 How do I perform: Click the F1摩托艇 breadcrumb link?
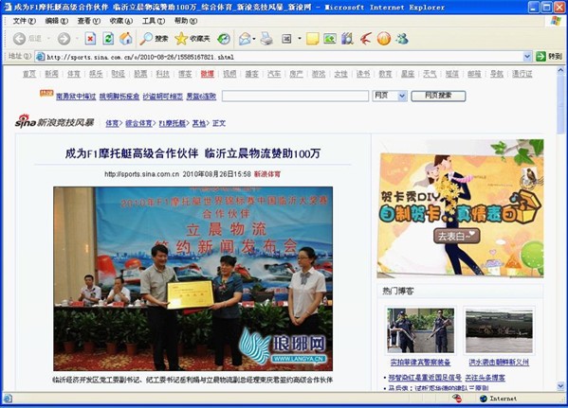pyautogui.click(x=172, y=123)
